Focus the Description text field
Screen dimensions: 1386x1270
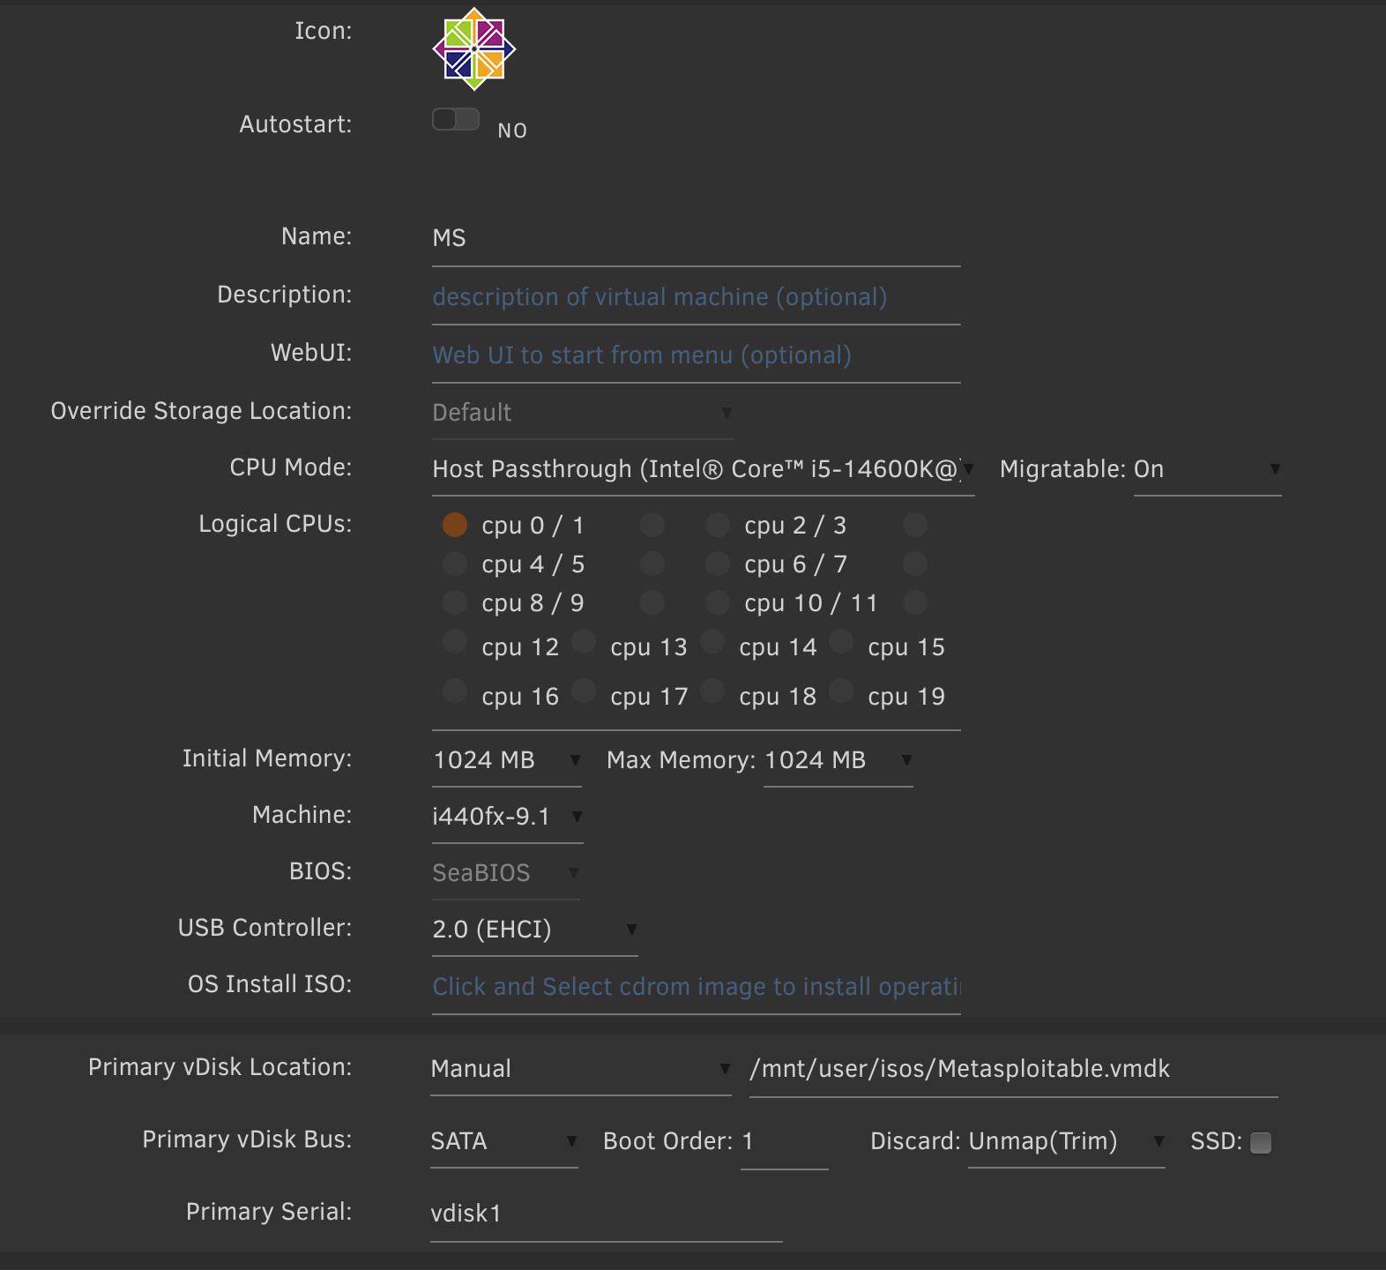pyautogui.click(x=695, y=297)
